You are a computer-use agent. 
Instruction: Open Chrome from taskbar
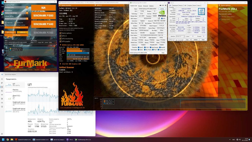[8, 139]
